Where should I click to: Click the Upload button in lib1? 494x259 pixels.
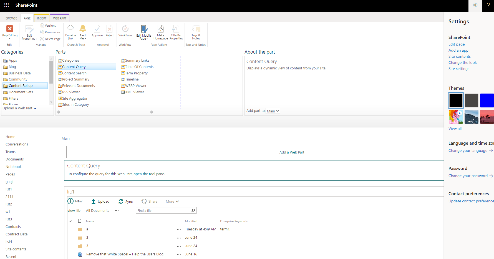pos(100,202)
